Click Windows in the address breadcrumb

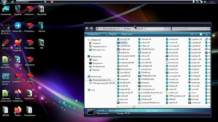(128, 29)
